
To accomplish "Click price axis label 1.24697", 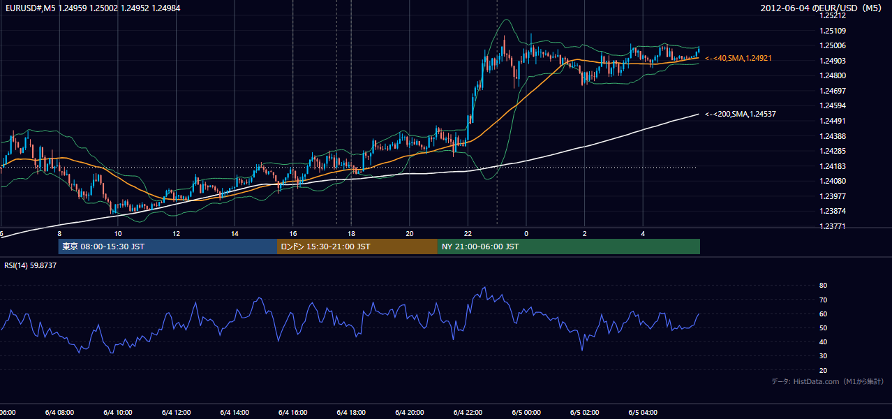I will 833,91.
